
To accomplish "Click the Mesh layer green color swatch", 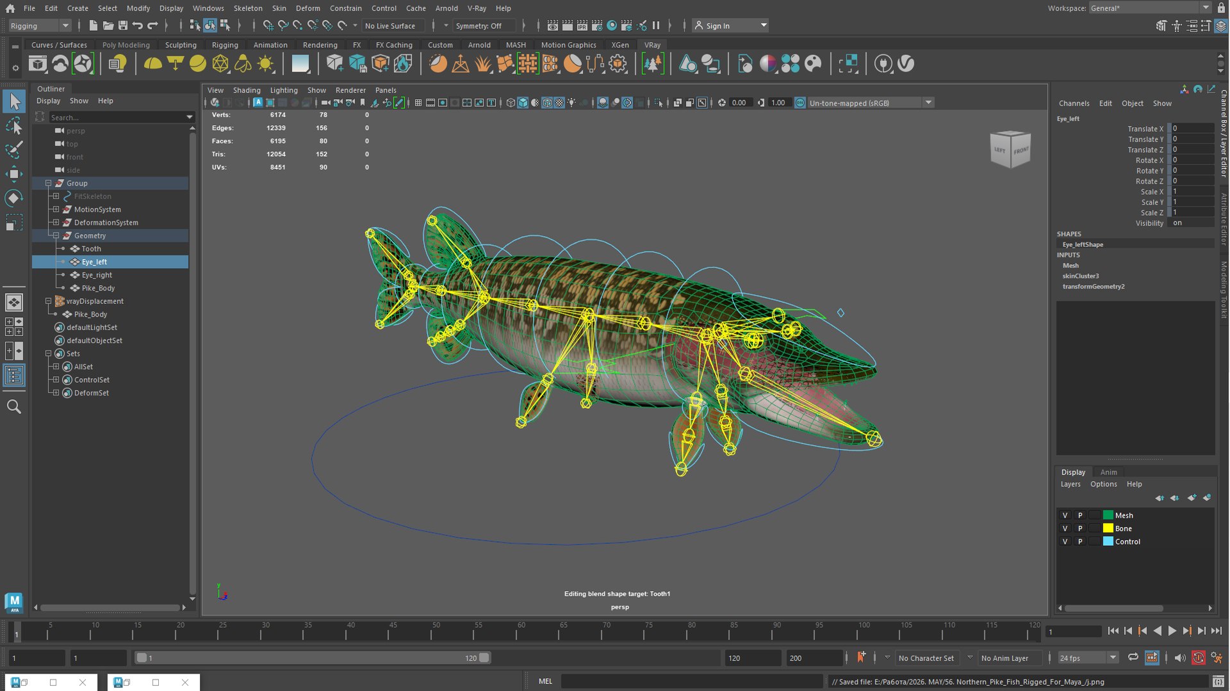I will click(x=1108, y=515).
